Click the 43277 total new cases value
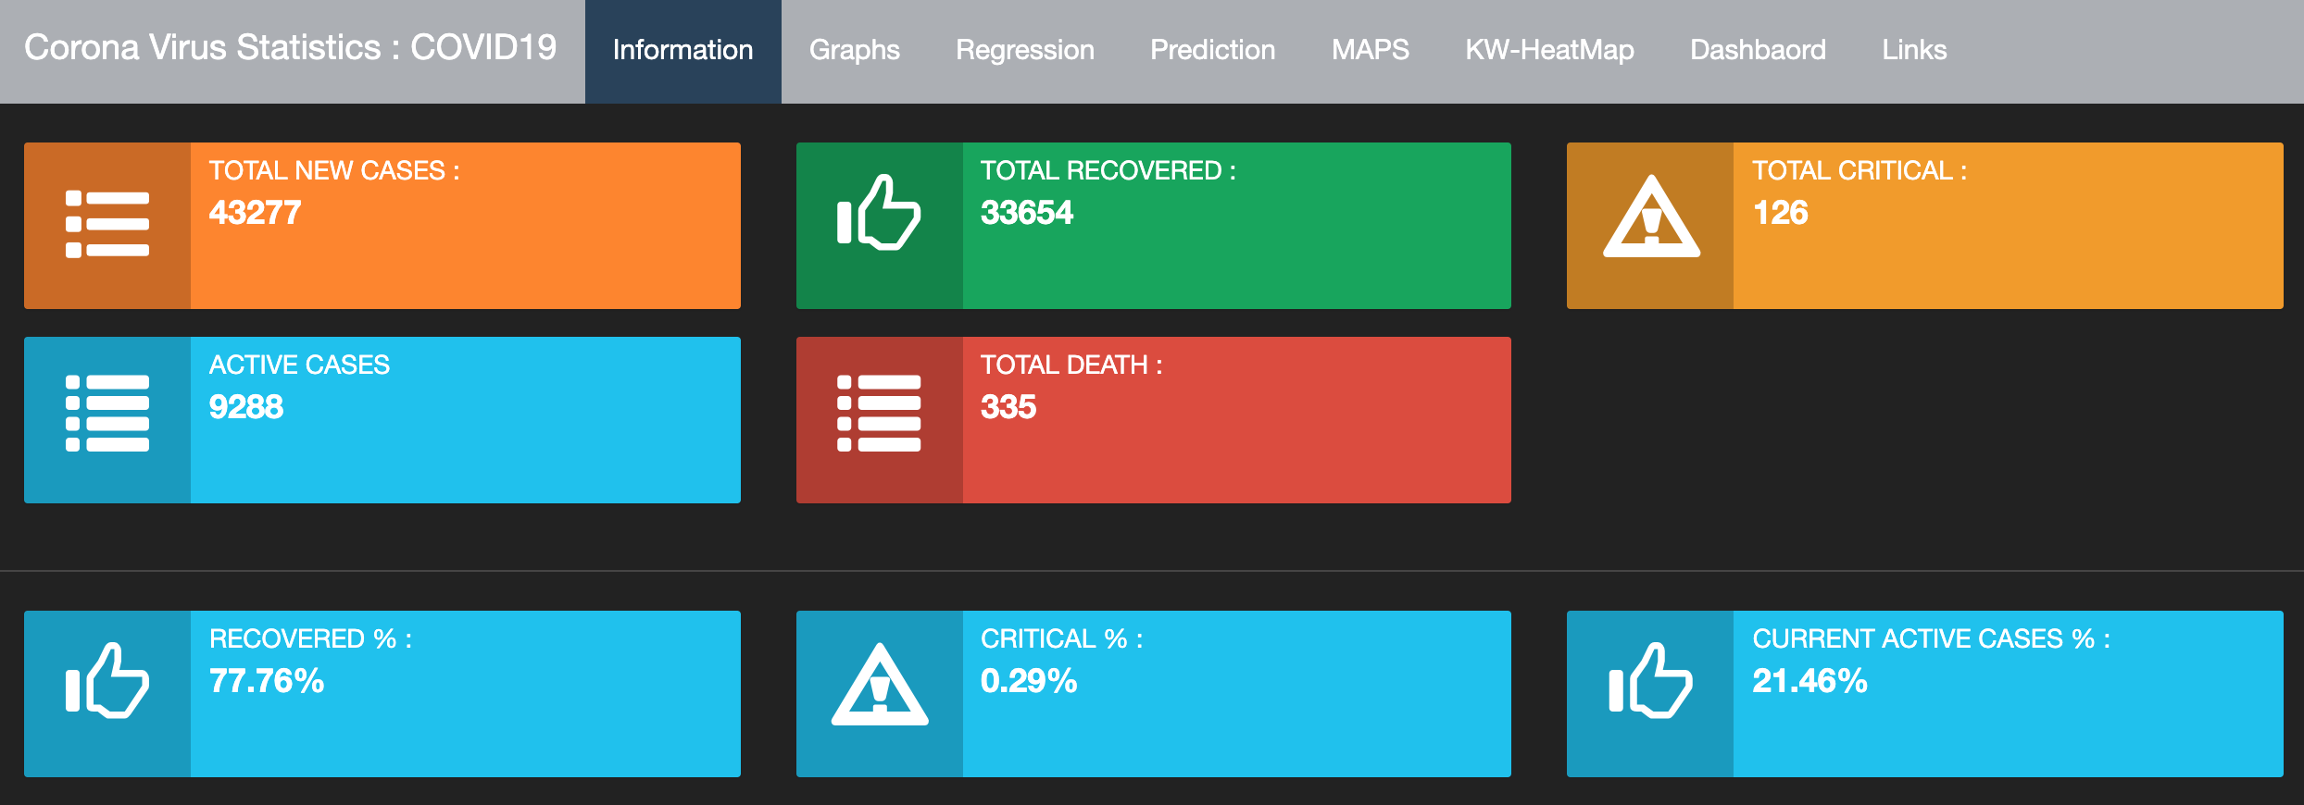The image size is (2304, 805). (255, 213)
